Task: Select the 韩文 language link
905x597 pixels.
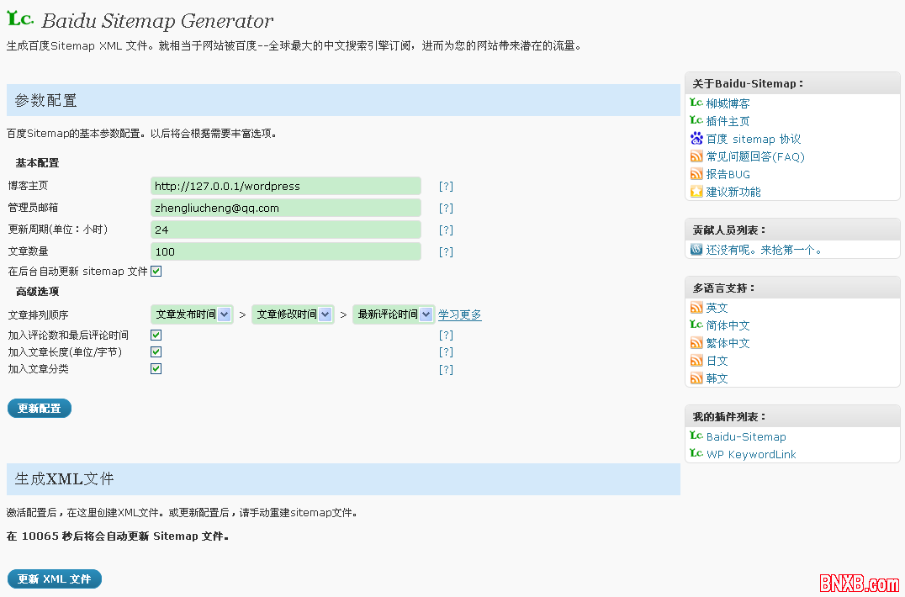Action: tap(717, 379)
